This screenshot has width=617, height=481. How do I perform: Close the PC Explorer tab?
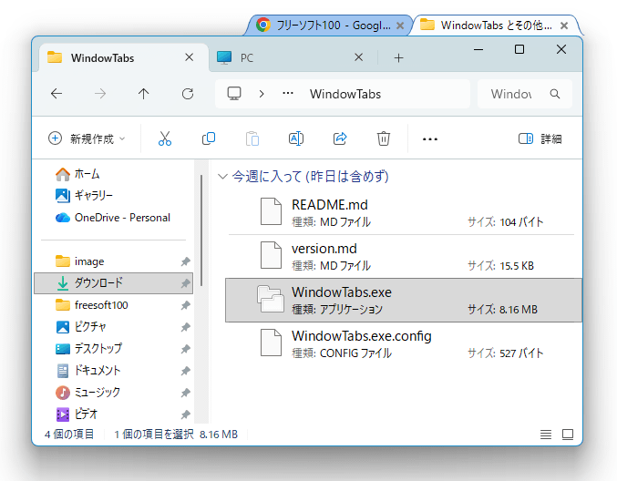pyautogui.click(x=358, y=57)
